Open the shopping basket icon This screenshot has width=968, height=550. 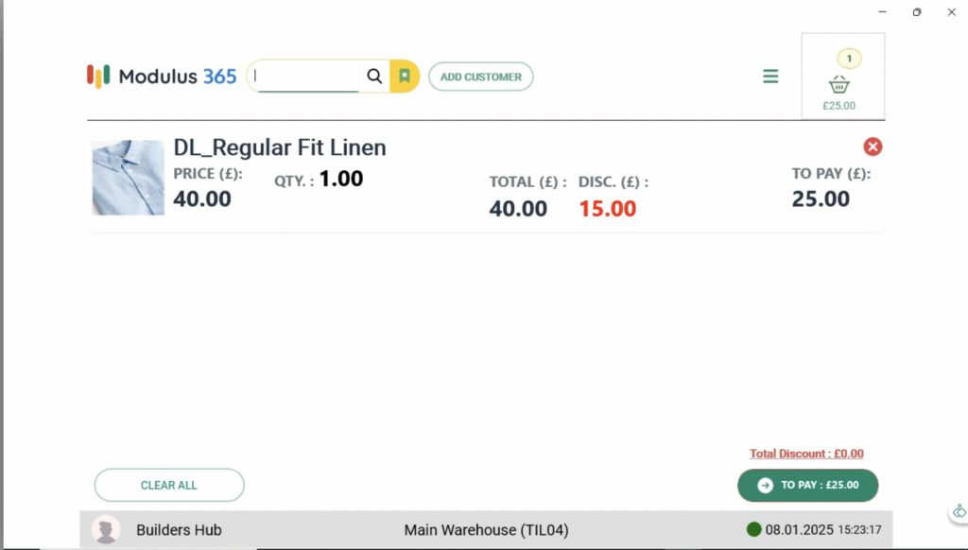click(x=838, y=84)
